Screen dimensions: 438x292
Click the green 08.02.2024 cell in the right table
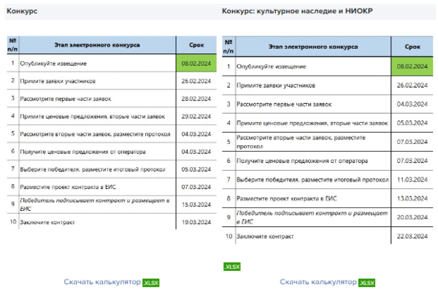[412, 66]
